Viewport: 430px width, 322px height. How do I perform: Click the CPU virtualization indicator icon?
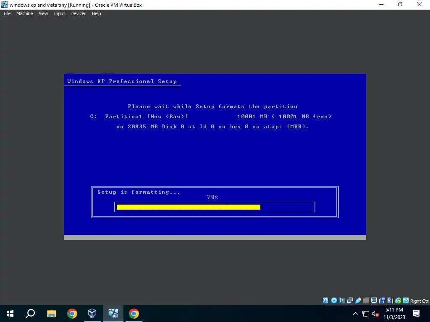[390, 300]
